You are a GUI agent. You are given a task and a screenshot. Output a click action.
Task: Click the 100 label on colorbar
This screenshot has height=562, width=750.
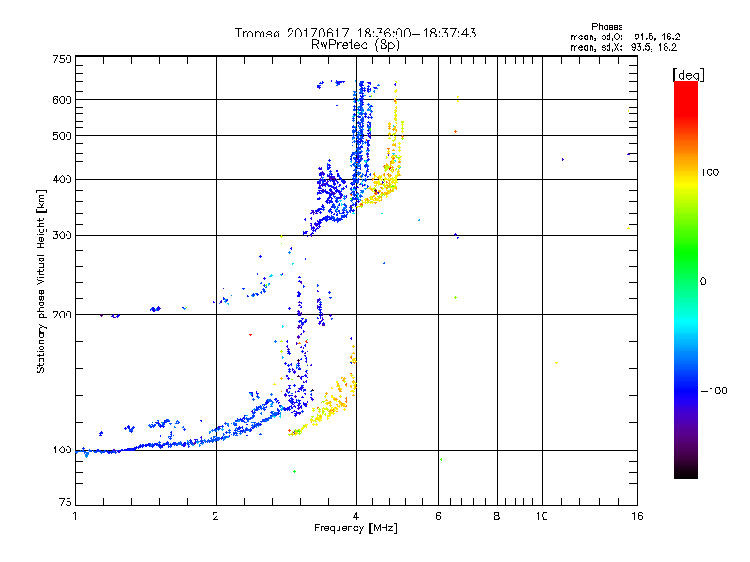tap(710, 172)
